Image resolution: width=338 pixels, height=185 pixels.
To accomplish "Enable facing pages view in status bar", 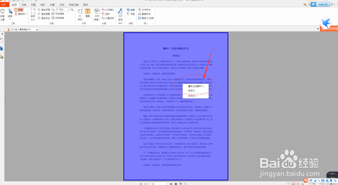I will [298, 184].
